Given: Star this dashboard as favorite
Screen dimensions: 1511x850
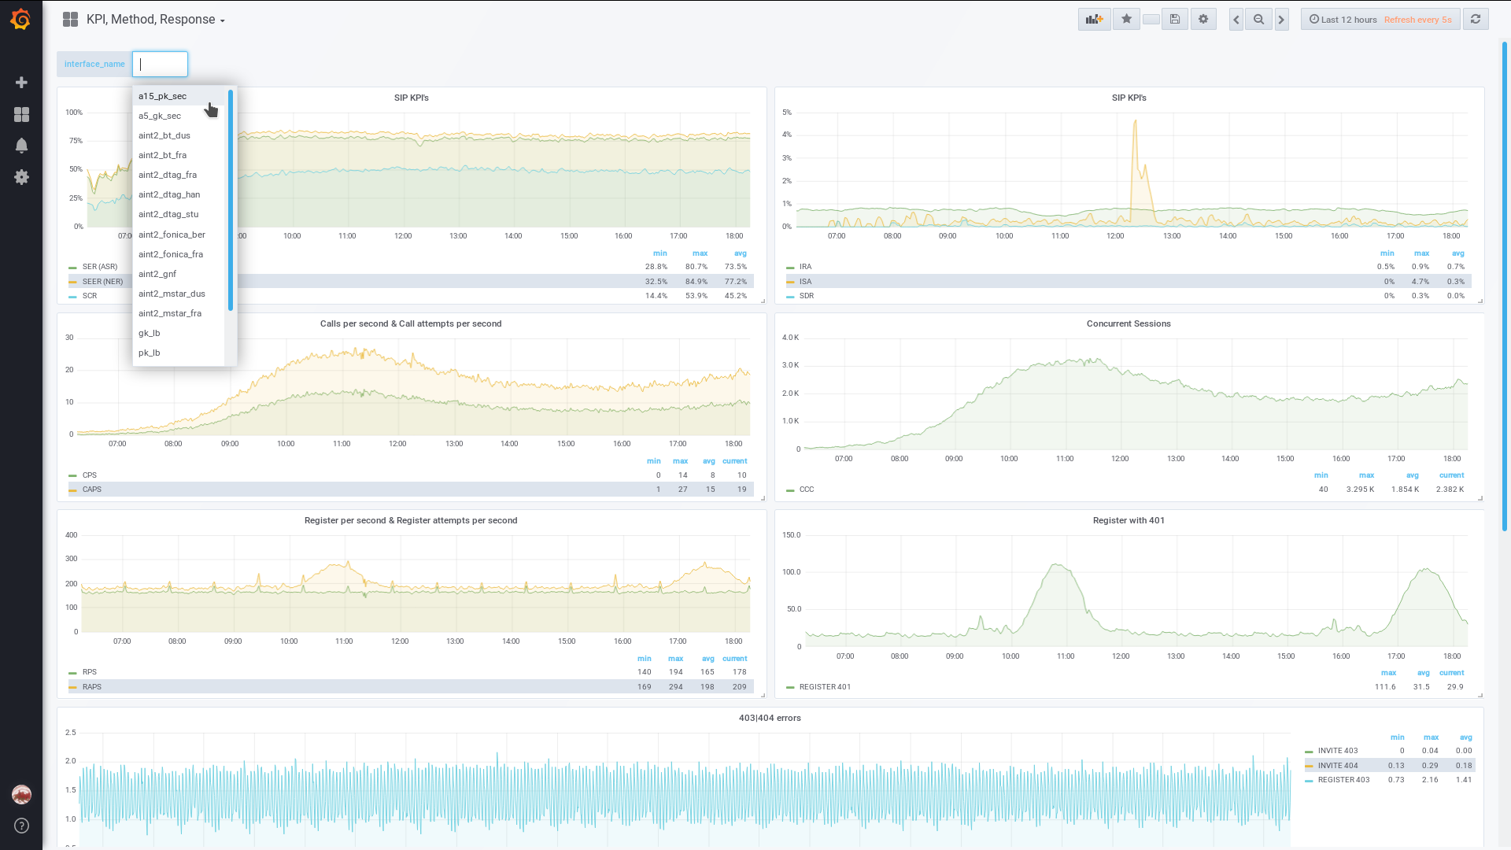Looking at the screenshot, I should click(1126, 20).
